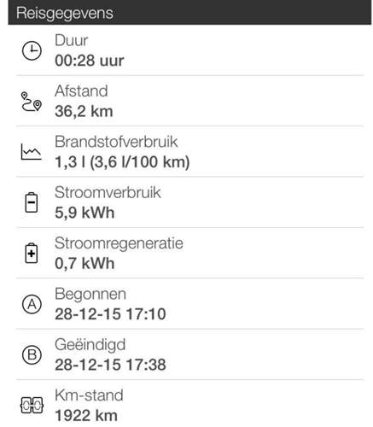Select the Geëindigd 28-12-15 17:38 timestamp
Viewport: 373px width, 427px height.
pyautogui.click(x=110, y=365)
